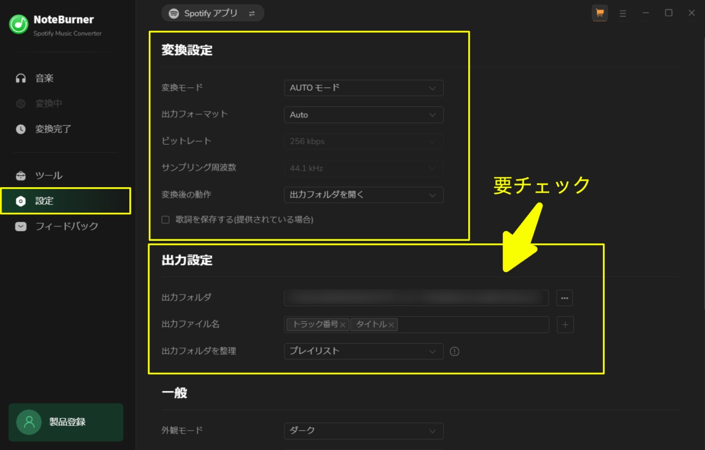Viewport: 705px width, 450px height.
Task: Click the トラック番号 tag label
Action: coord(315,324)
